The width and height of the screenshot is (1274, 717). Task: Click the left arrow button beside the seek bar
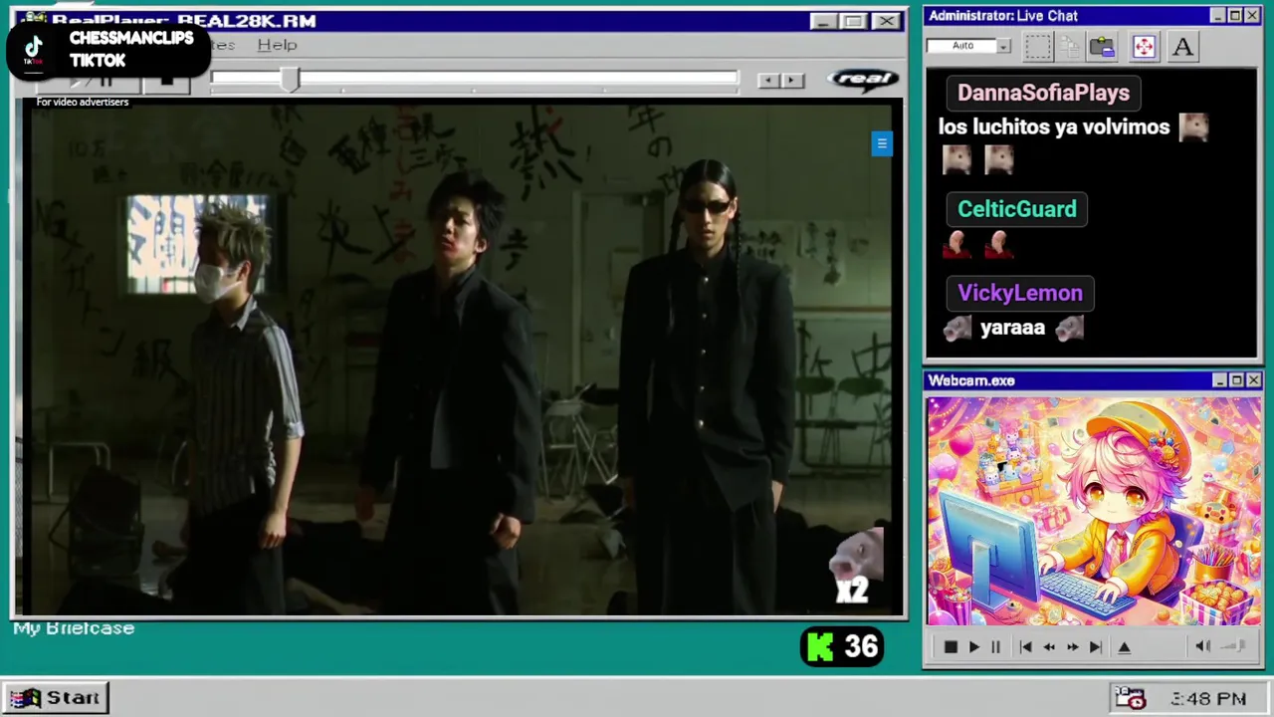[x=768, y=80]
